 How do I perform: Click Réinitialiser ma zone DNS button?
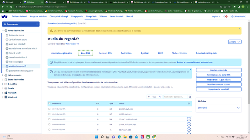[x=219, y=75]
